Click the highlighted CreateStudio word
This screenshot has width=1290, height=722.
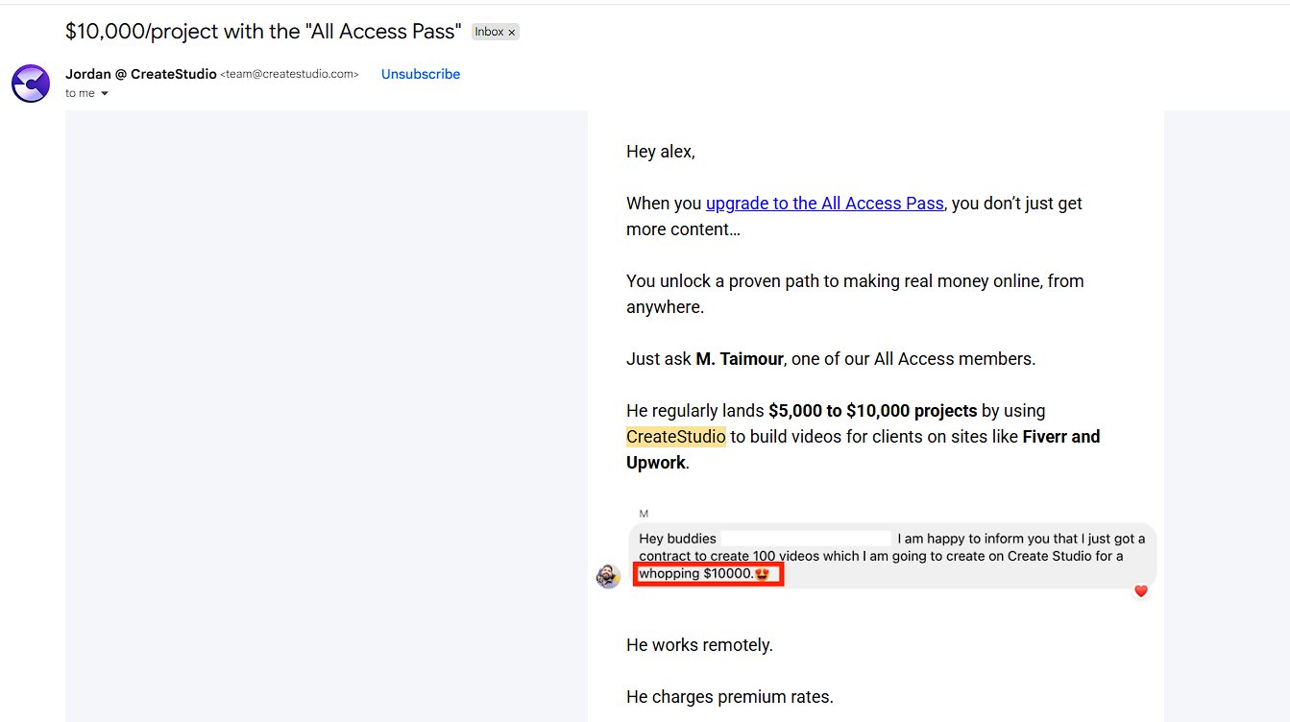pos(676,437)
